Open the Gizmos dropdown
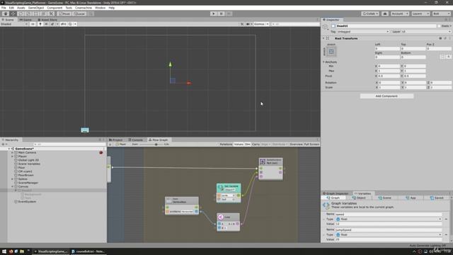 (261, 24)
